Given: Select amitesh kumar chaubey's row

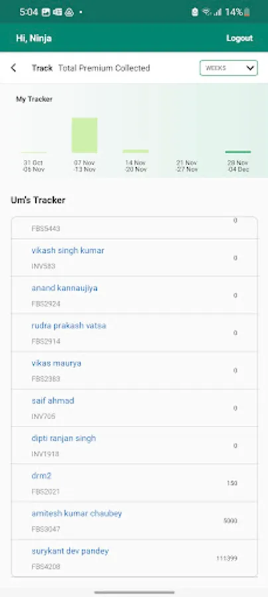Looking at the screenshot, I should click(x=135, y=521).
